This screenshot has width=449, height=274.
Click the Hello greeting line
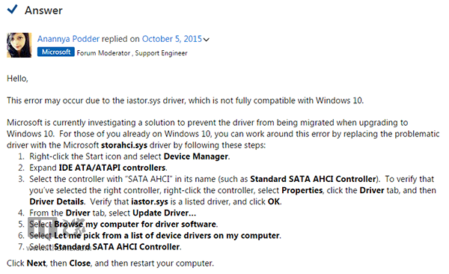[17, 79]
